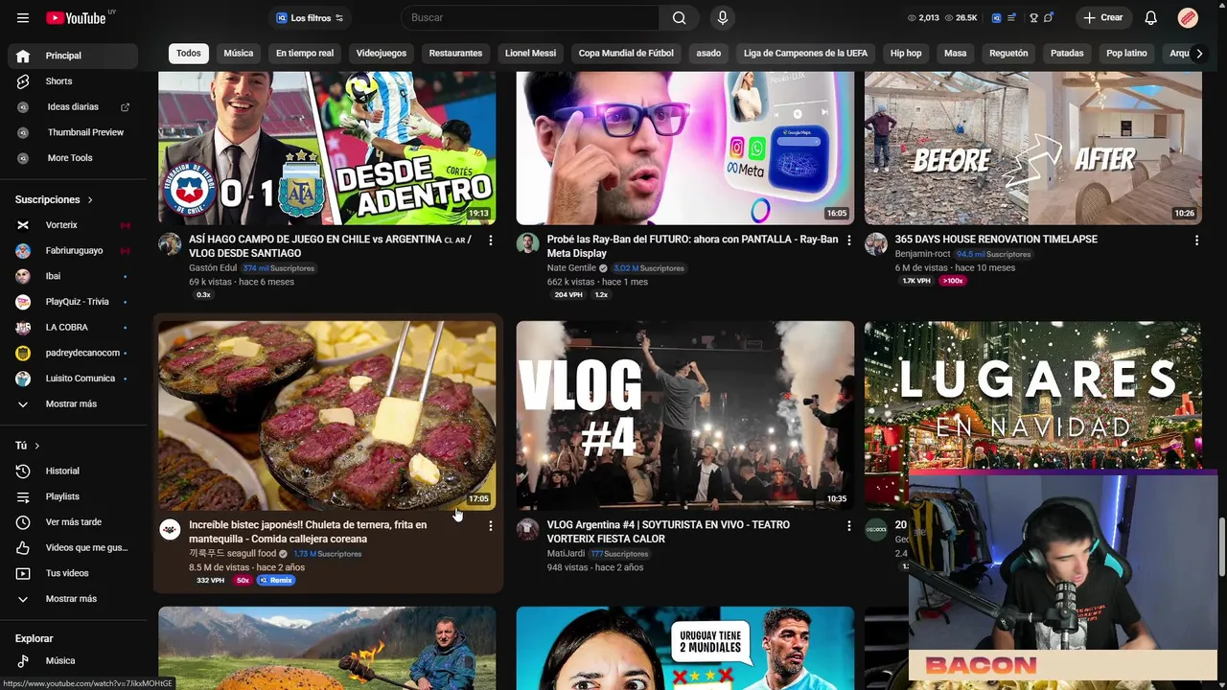Viewport: 1227px width, 690px height.
Task: Open the Ray-Ban Meta Display thumbnail
Action: pyautogui.click(x=684, y=148)
